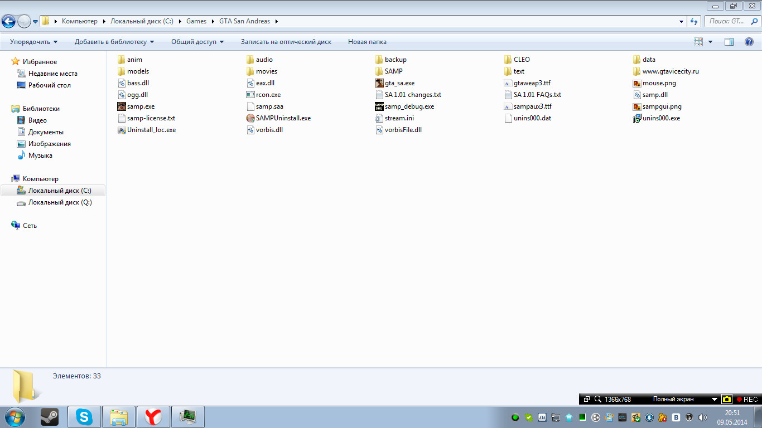The width and height of the screenshot is (762, 428).
Task: Open the Упорядочить menu
Action: 33,42
